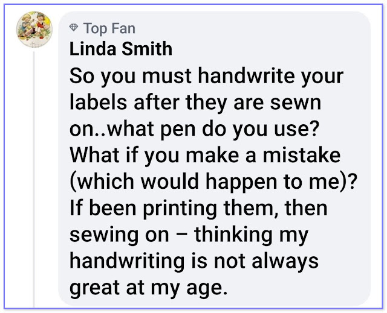Click the question "what pen do you use?"
The height and width of the screenshot is (313, 387).
click(x=213, y=129)
